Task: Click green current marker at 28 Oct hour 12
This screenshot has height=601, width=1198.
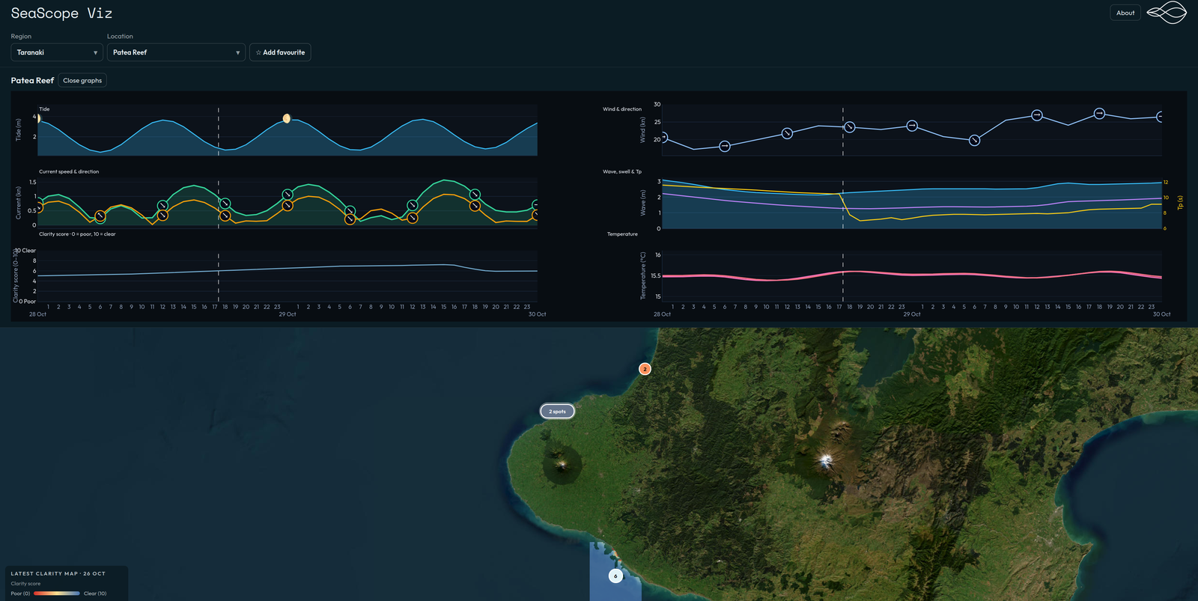Action: pyautogui.click(x=162, y=205)
